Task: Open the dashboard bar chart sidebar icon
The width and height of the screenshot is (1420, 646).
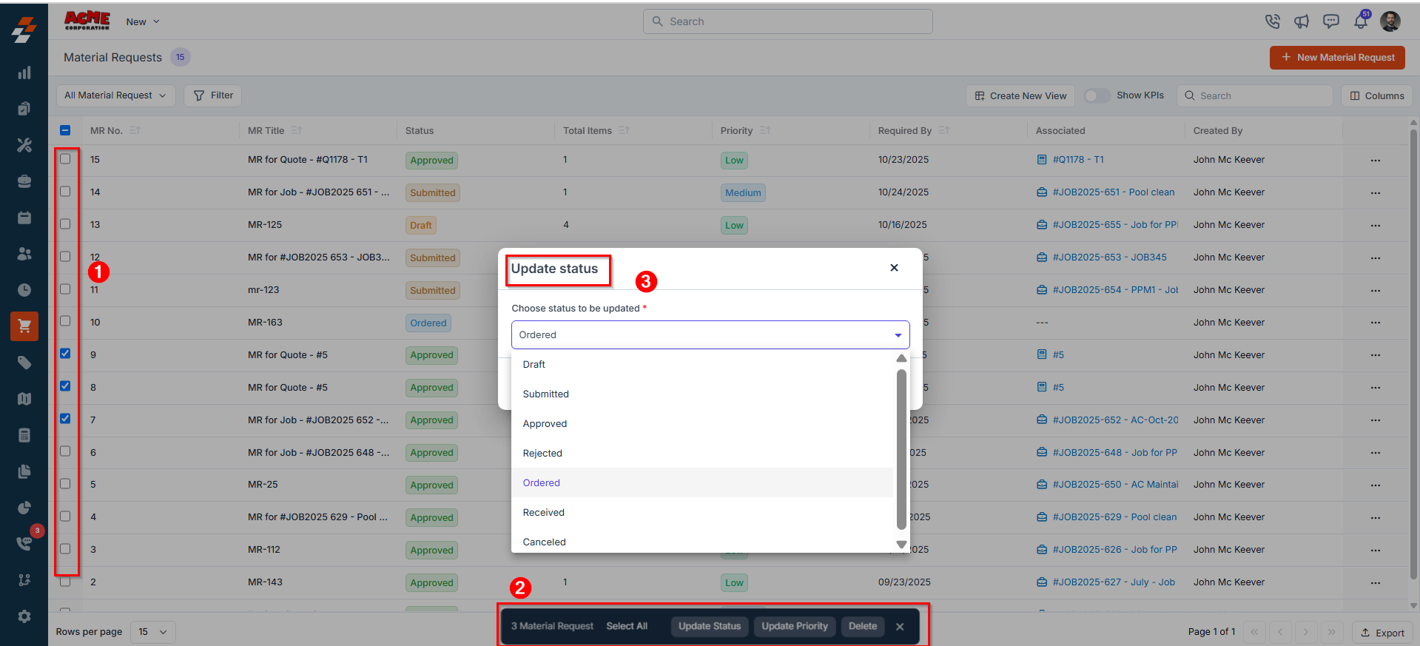Action: point(24,73)
